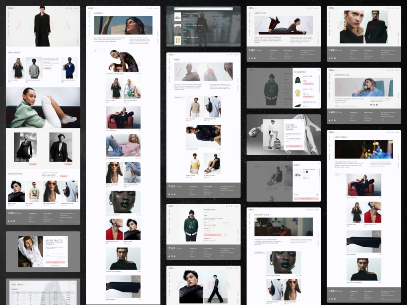Close the Thanks For Your Order popup

303,121
